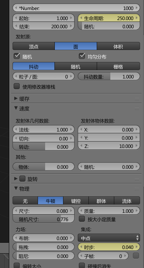Adjust the 阻尼 slider
Image resolution: width=144 pixels, height=268 pixels.
[44, 256]
